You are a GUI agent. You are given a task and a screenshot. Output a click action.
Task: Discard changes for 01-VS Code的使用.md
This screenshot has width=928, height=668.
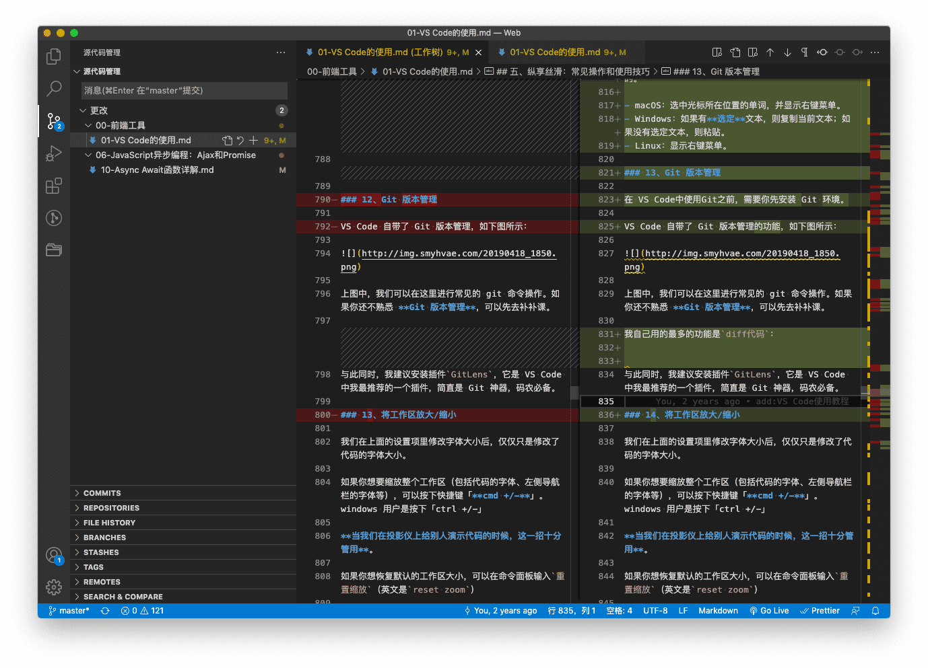240,141
